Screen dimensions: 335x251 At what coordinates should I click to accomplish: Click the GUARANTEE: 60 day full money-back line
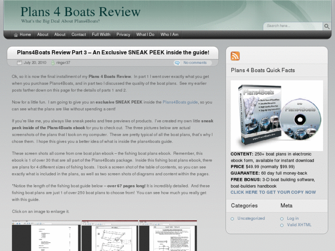pyautogui.click(x=269, y=173)
